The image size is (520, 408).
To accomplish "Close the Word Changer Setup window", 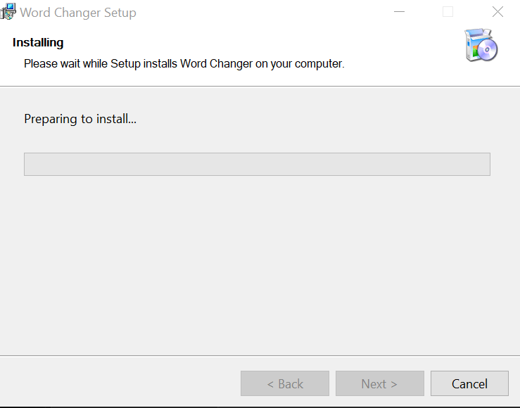I will [x=497, y=12].
